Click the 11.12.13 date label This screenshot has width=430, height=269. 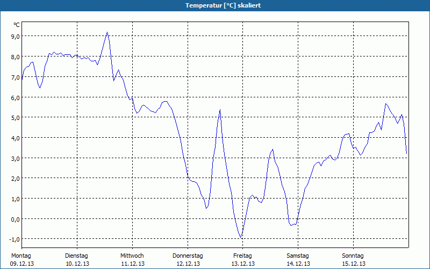[x=133, y=264]
